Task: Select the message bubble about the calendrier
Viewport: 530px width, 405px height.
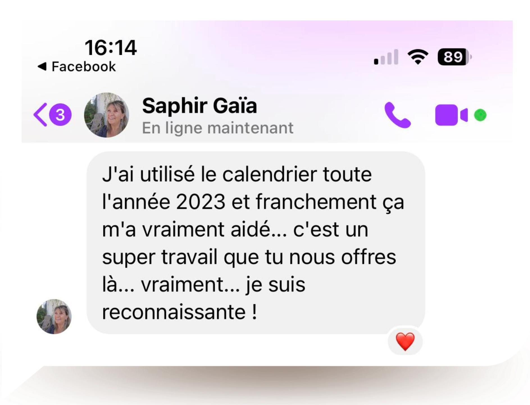Action: tap(256, 243)
